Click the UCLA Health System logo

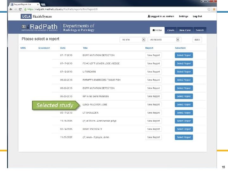36,16
